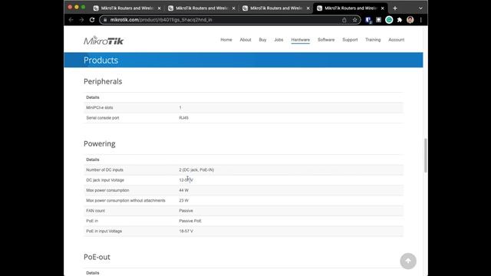The height and width of the screenshot is (276, 491).
Task: Click the Peripherals section heading
Action: 103,81
